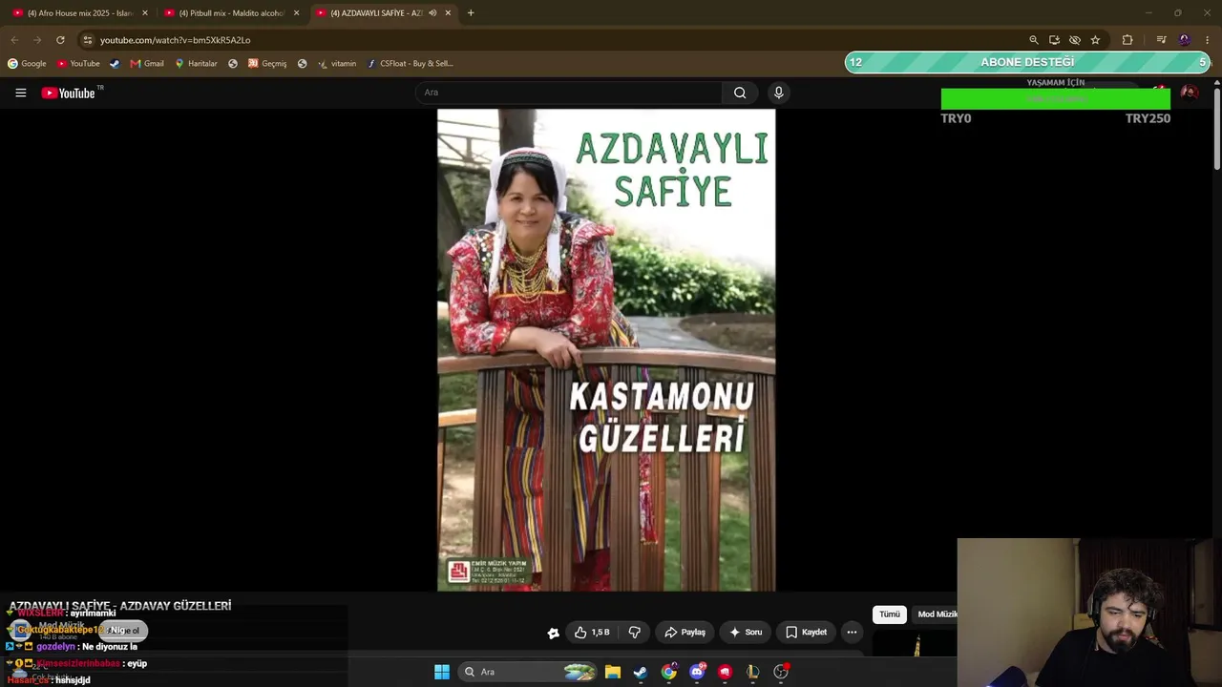Open the Windows Start menu
This screenshot has height=687, width=1222.
coord(442,672)
